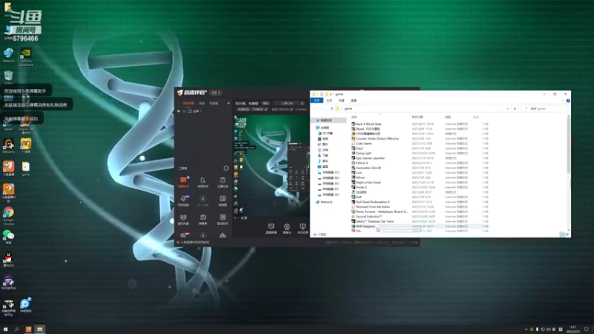Select the third scene tab in stream app
This screenshot has width=594, height=334.
(x=214, y=103)
